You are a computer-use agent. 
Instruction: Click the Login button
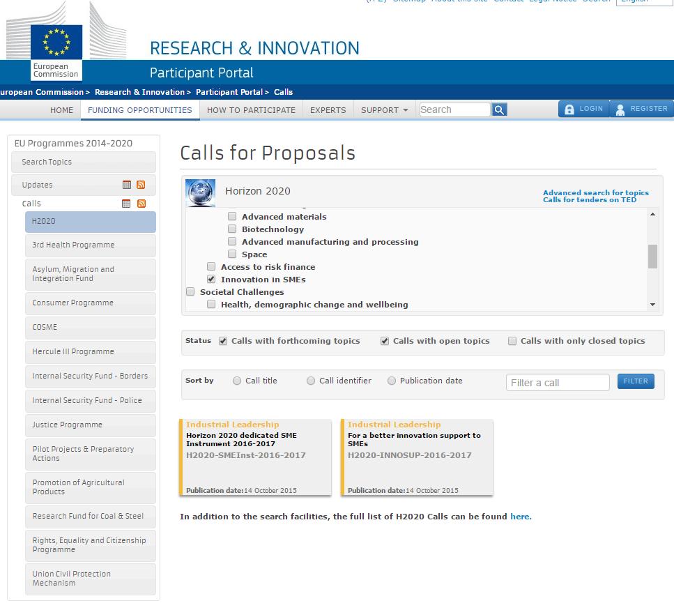click(583, 109)
